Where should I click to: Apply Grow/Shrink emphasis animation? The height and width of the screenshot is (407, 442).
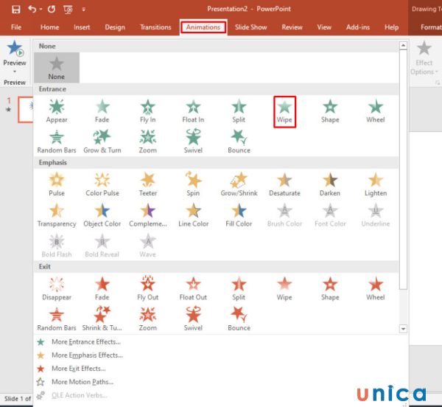[239, 184]
